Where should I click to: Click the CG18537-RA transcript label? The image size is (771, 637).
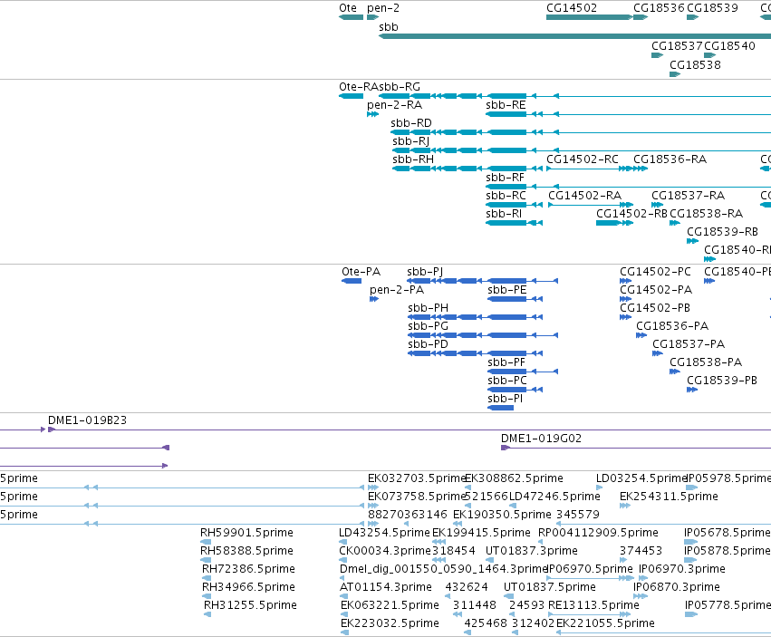[x=688, y=196]
